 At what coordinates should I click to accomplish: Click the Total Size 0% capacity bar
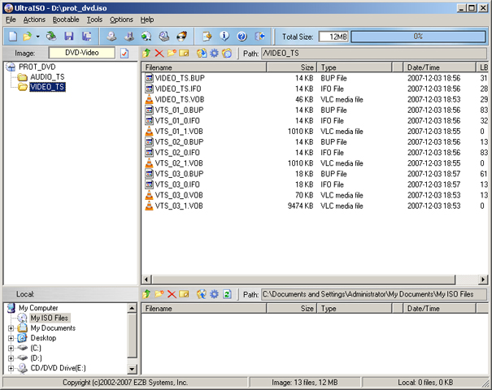(418, 37)
